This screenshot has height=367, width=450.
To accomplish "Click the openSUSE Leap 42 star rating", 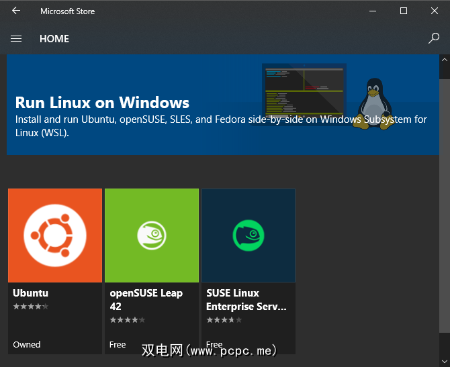I will coord(128,319).
